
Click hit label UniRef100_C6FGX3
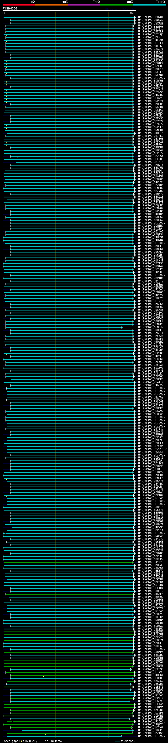151,365
